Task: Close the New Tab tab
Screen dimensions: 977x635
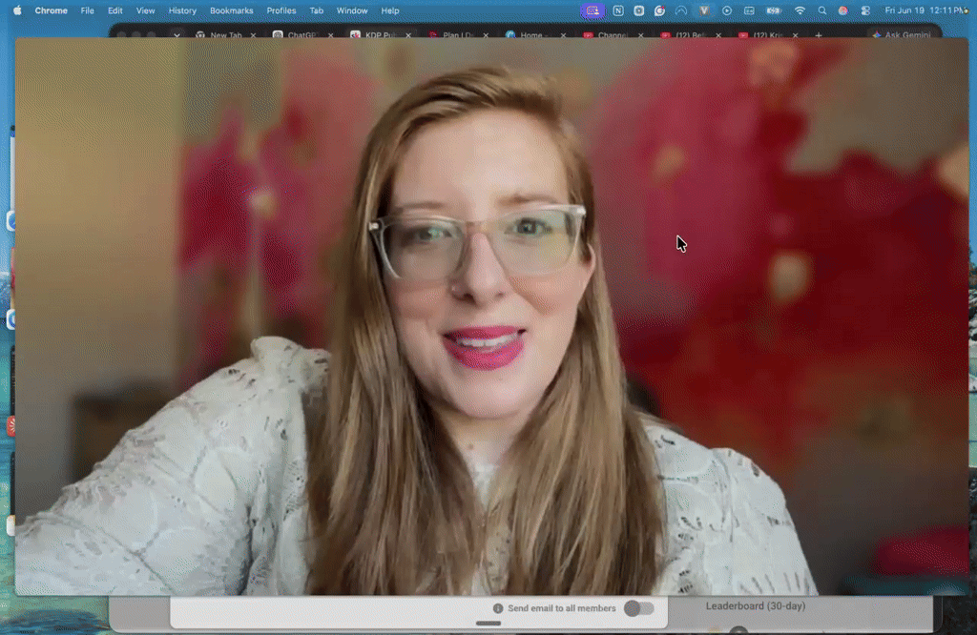Action: (253, 35)
